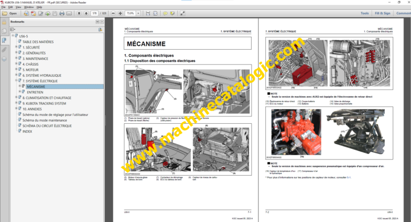Image resolution: width=411 pixels, height=222 pixels.
Task: Open the layers panel icon
Action: click(4, 59)
